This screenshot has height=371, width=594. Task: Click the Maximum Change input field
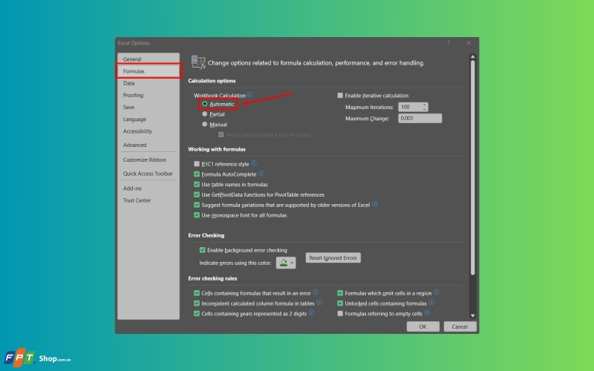click(420, 118)
